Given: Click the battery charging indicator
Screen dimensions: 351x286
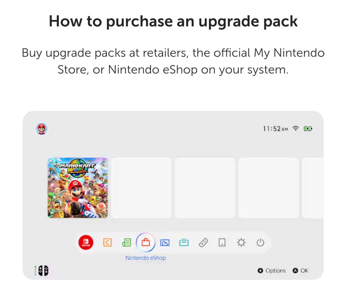Looking at the screenshot, I should 308,129.
